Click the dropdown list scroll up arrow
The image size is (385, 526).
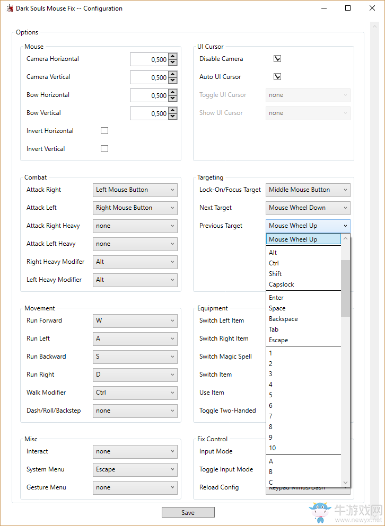[x=345, y=238]
